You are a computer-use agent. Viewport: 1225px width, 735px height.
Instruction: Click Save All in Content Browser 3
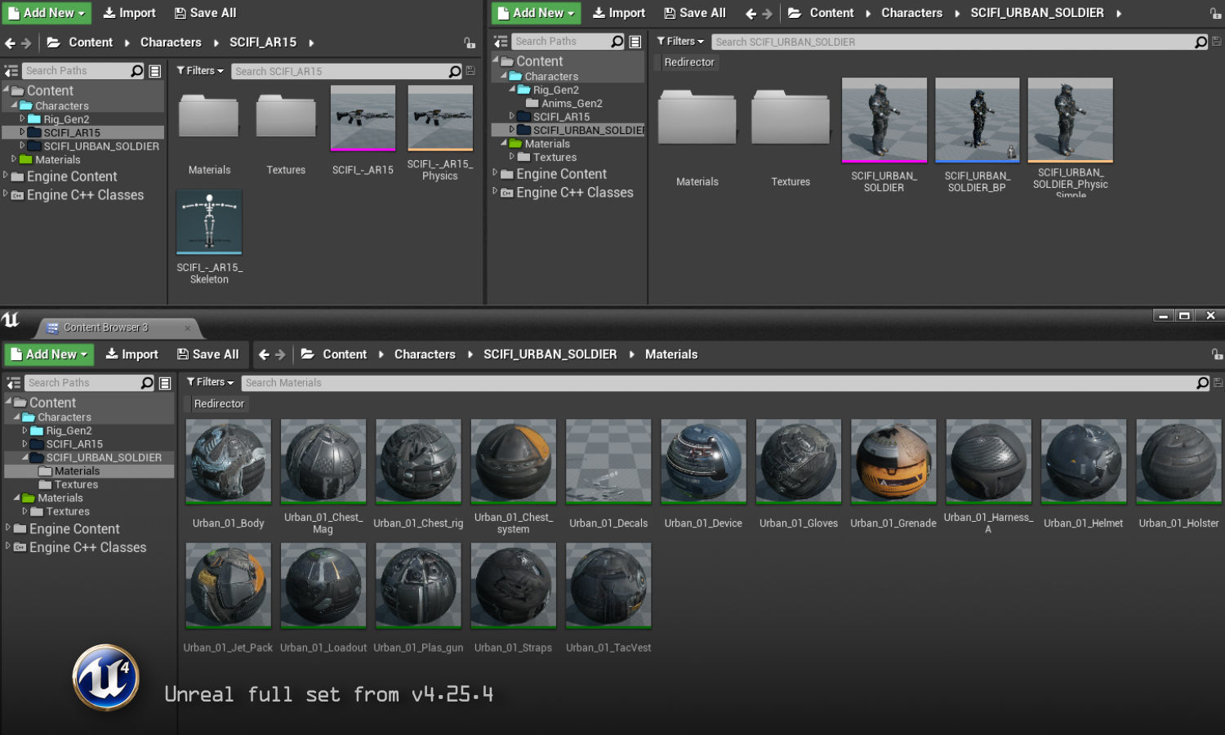pyautogui.click(x=207, y=354)
